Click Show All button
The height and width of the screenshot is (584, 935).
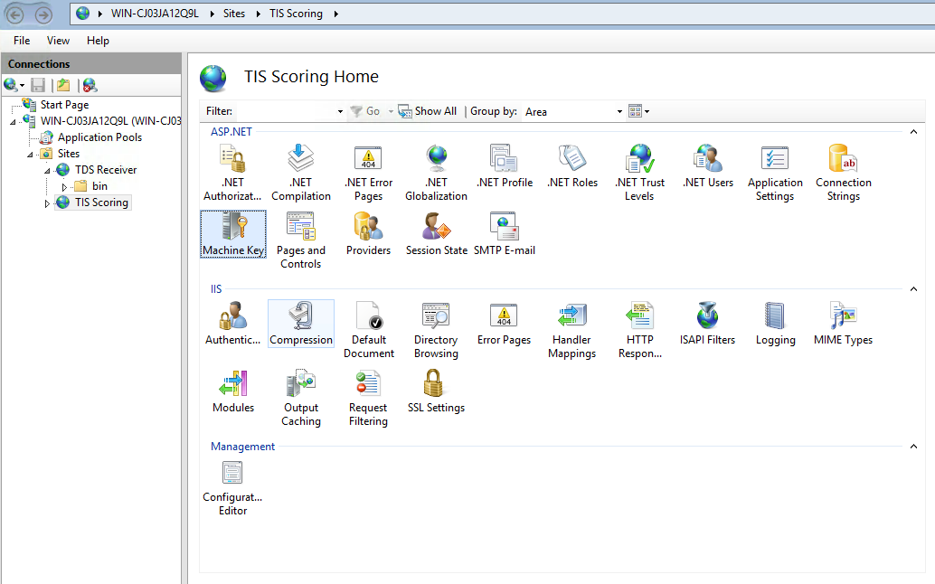pos(428,111)
